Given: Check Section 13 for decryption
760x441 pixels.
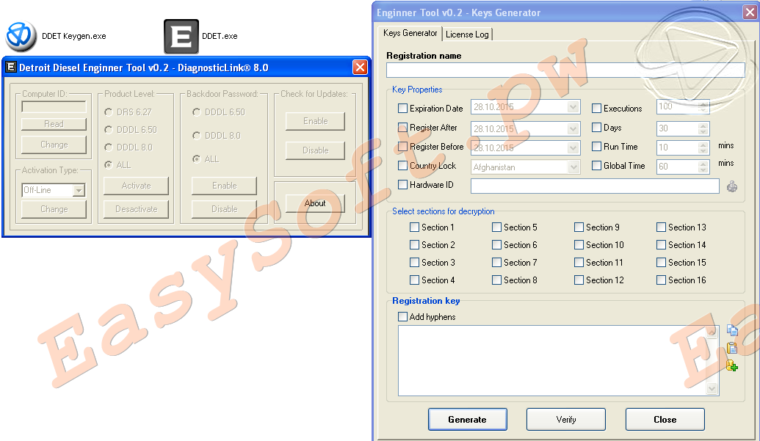Looking at the screenshot, I should [661, 227].
